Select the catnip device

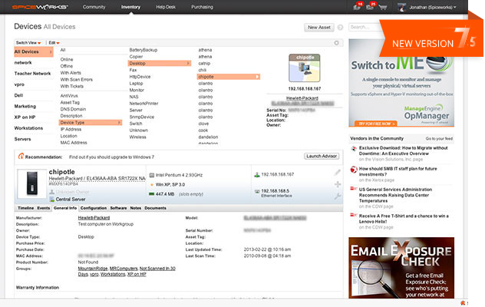pyautogui.click(x=204, y=64)
